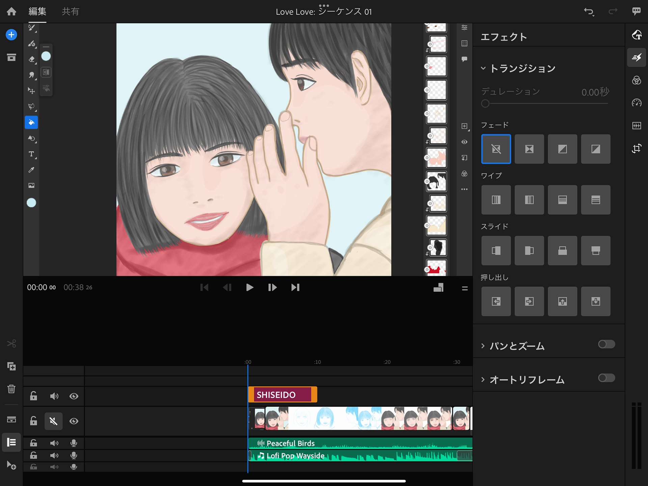Open the comments speech bubble
Viewport: 648px width, 486px height.
(637, 11)
